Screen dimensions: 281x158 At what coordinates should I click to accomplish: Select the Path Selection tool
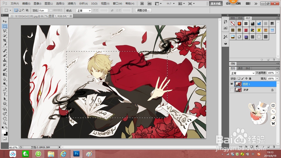pos(5,99)
